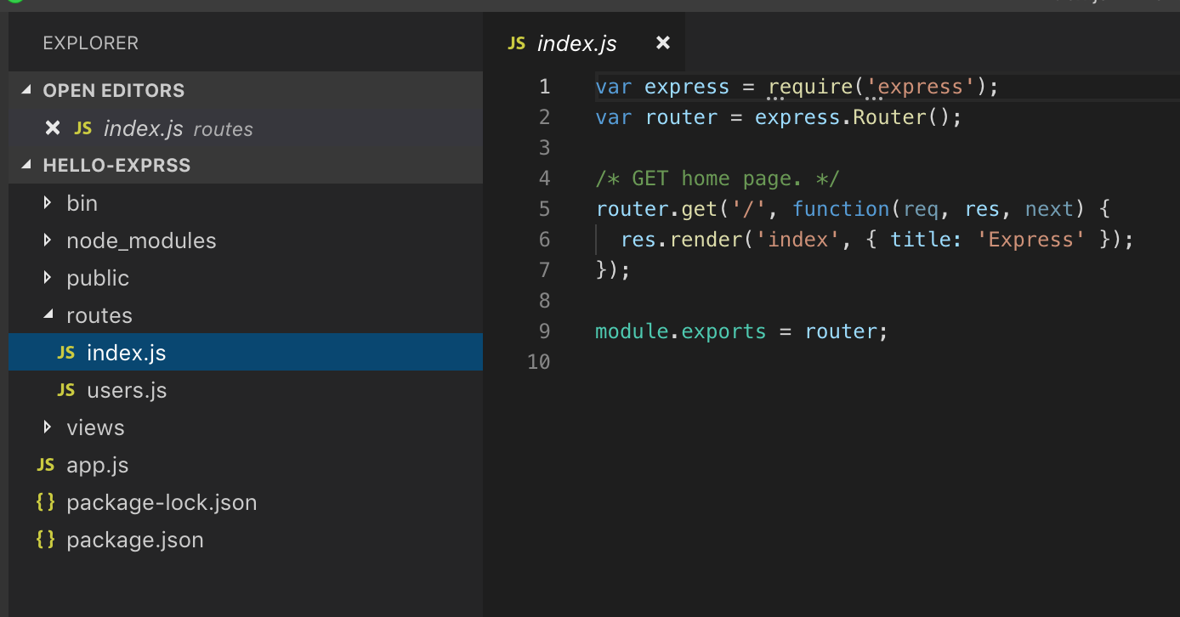1180x617 pixels.
Task: Click the JS icon beside app.js
Action: point(46,465)
